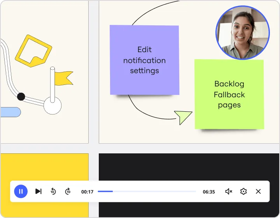280x218 pixels.
Task: Click the total duration 06:35
Action: [x=209, y=192]
